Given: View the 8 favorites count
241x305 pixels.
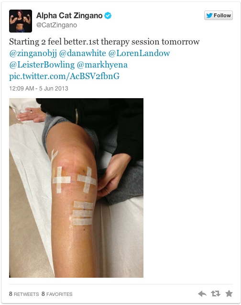Looking at the screenshot, I should (57, 294).
